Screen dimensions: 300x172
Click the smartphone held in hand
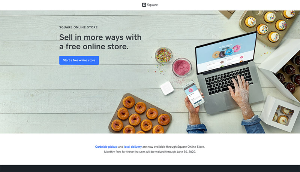pyautogui.click(x=193, y=94)
